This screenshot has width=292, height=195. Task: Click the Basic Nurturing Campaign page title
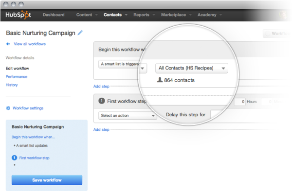coord(40,33)
